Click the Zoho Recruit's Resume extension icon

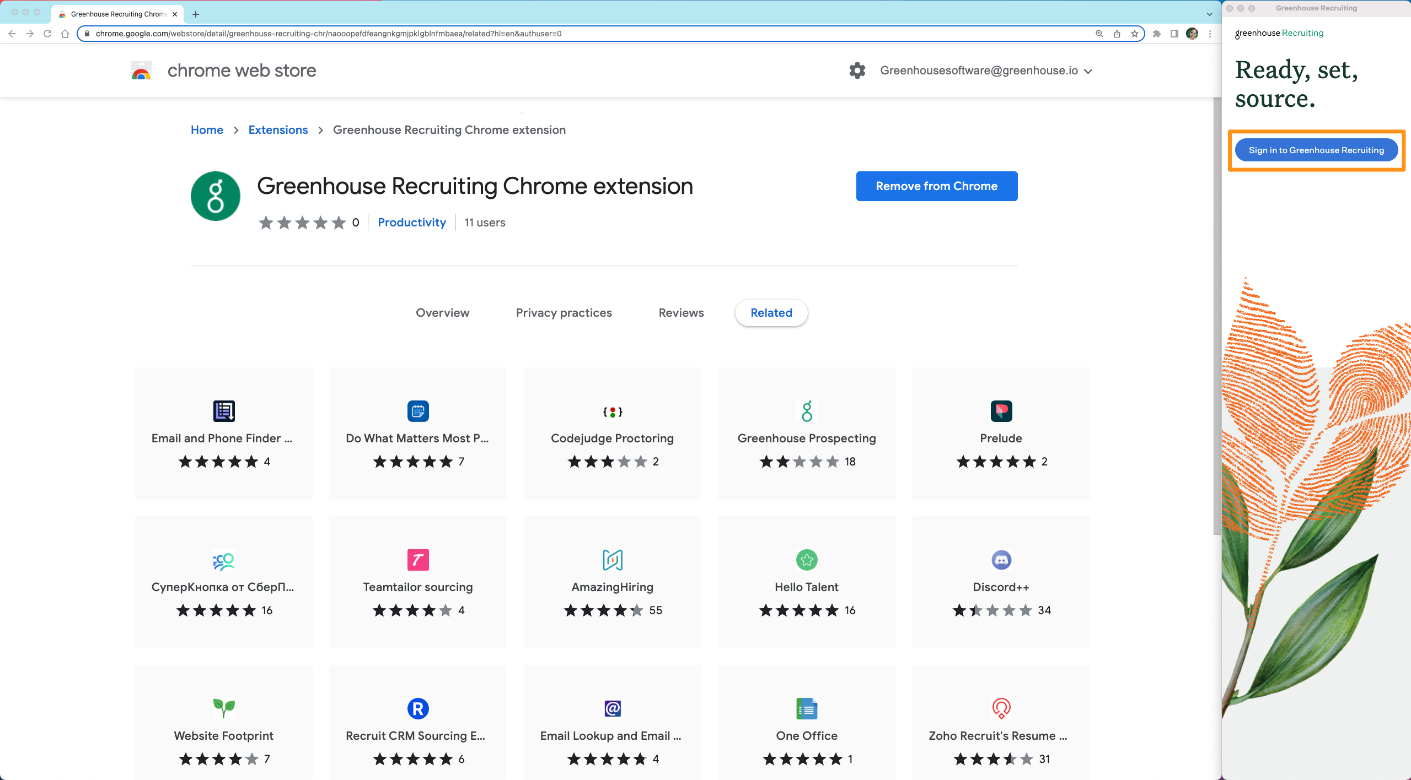1000,708
